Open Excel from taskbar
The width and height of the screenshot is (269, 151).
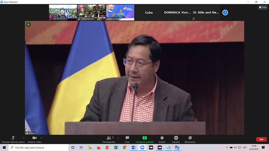(x=116, y=147)
